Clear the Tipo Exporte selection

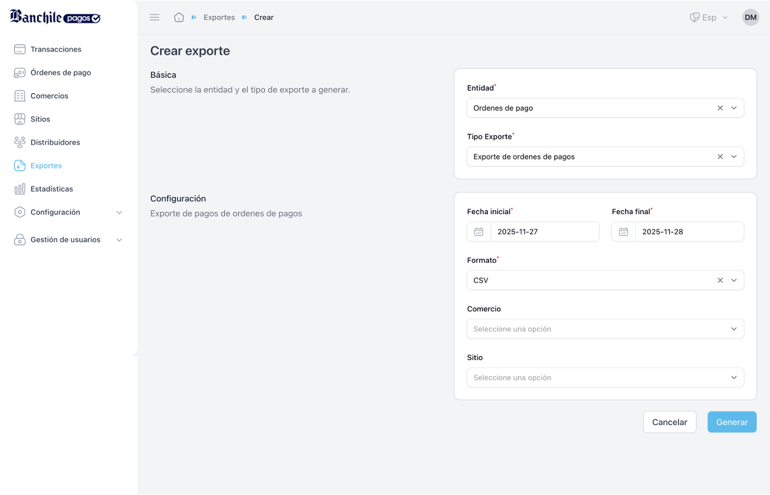(x=720, y=157)
